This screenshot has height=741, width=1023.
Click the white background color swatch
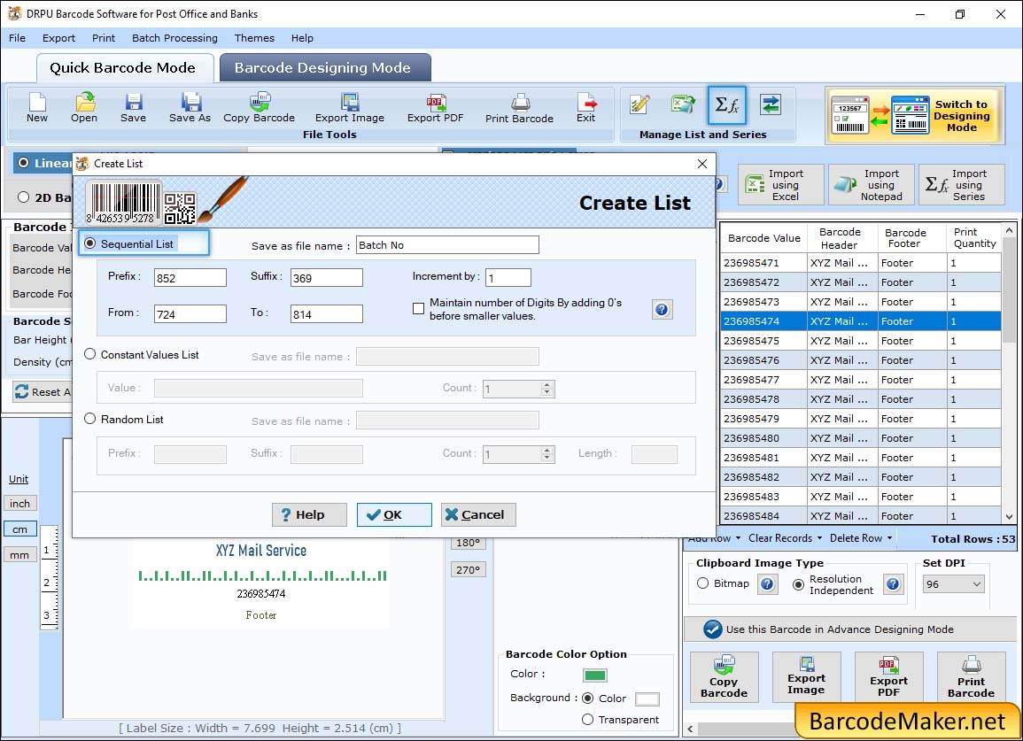click(x=647, y=699)
